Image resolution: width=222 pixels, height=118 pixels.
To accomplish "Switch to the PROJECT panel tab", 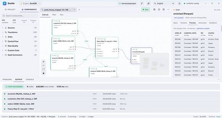I will point(10,9).
